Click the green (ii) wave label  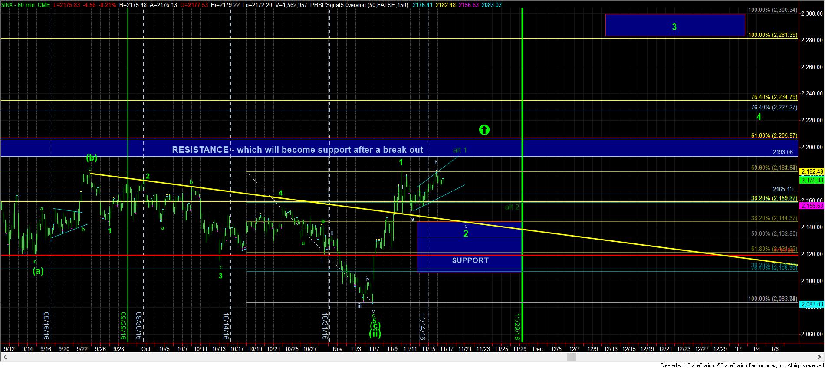pyautogui.click(x=375, y=334)
